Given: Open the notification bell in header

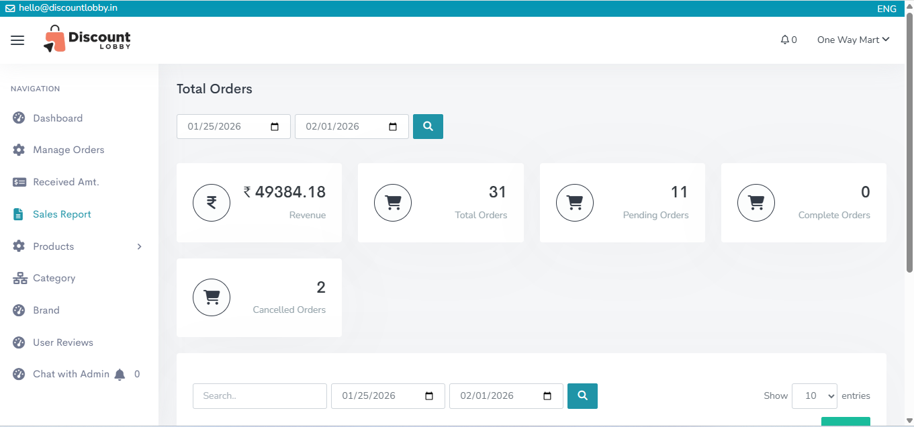Looking at the screenshot, I should click(x=785, y=40).
